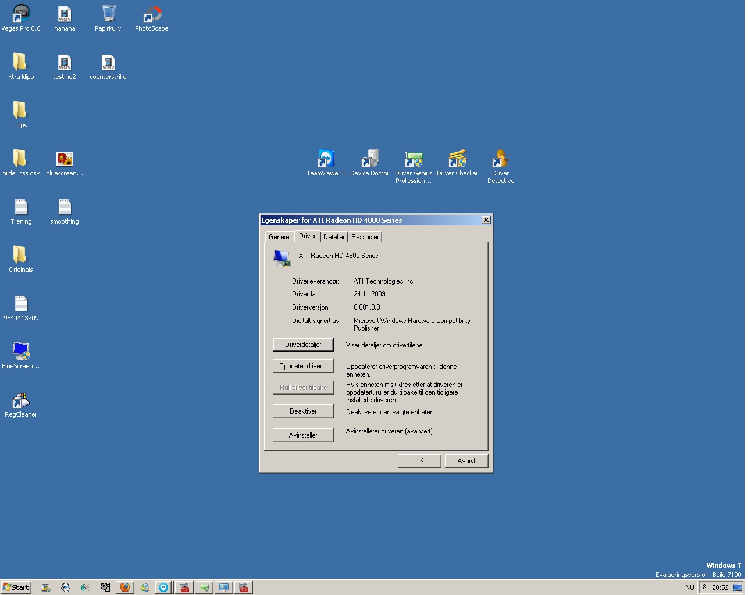Select the RegCleaner desktop shortcut
Screen dimensions: 748x595
coord(21,404)
